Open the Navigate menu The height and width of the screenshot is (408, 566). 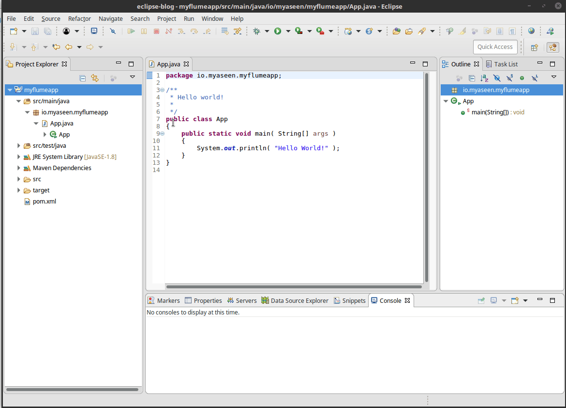[110, 18]
